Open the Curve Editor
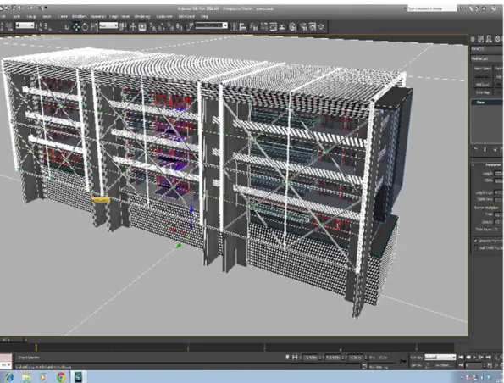504x383 pixels. coord(273,27)
